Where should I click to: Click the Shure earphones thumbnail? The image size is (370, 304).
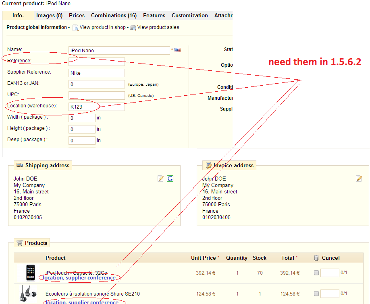coord(28,294)
